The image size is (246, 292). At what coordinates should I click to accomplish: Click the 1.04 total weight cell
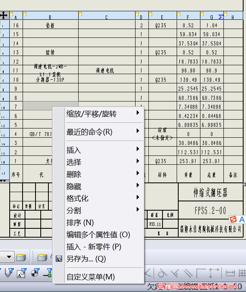[212, 25]
